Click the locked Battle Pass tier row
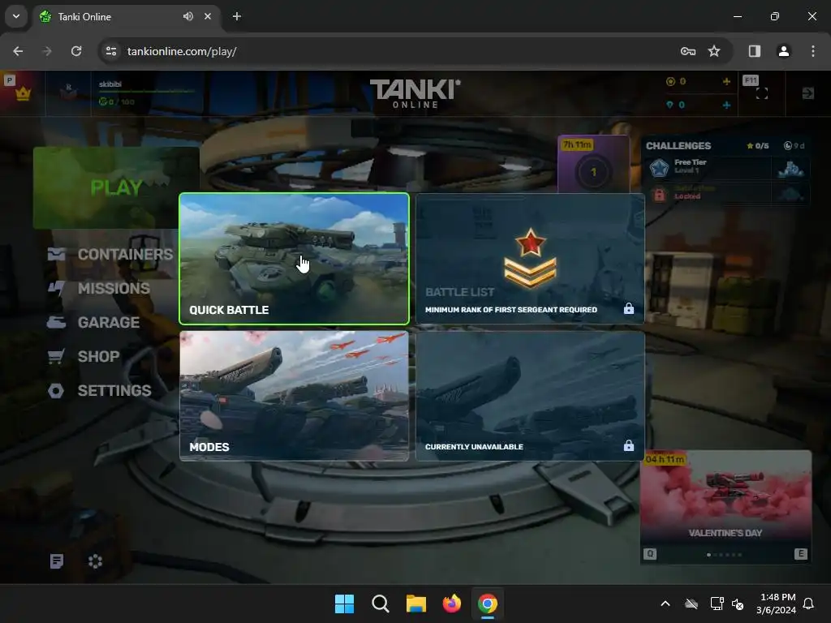Screen dimensions: 831x623 point(726,193)
